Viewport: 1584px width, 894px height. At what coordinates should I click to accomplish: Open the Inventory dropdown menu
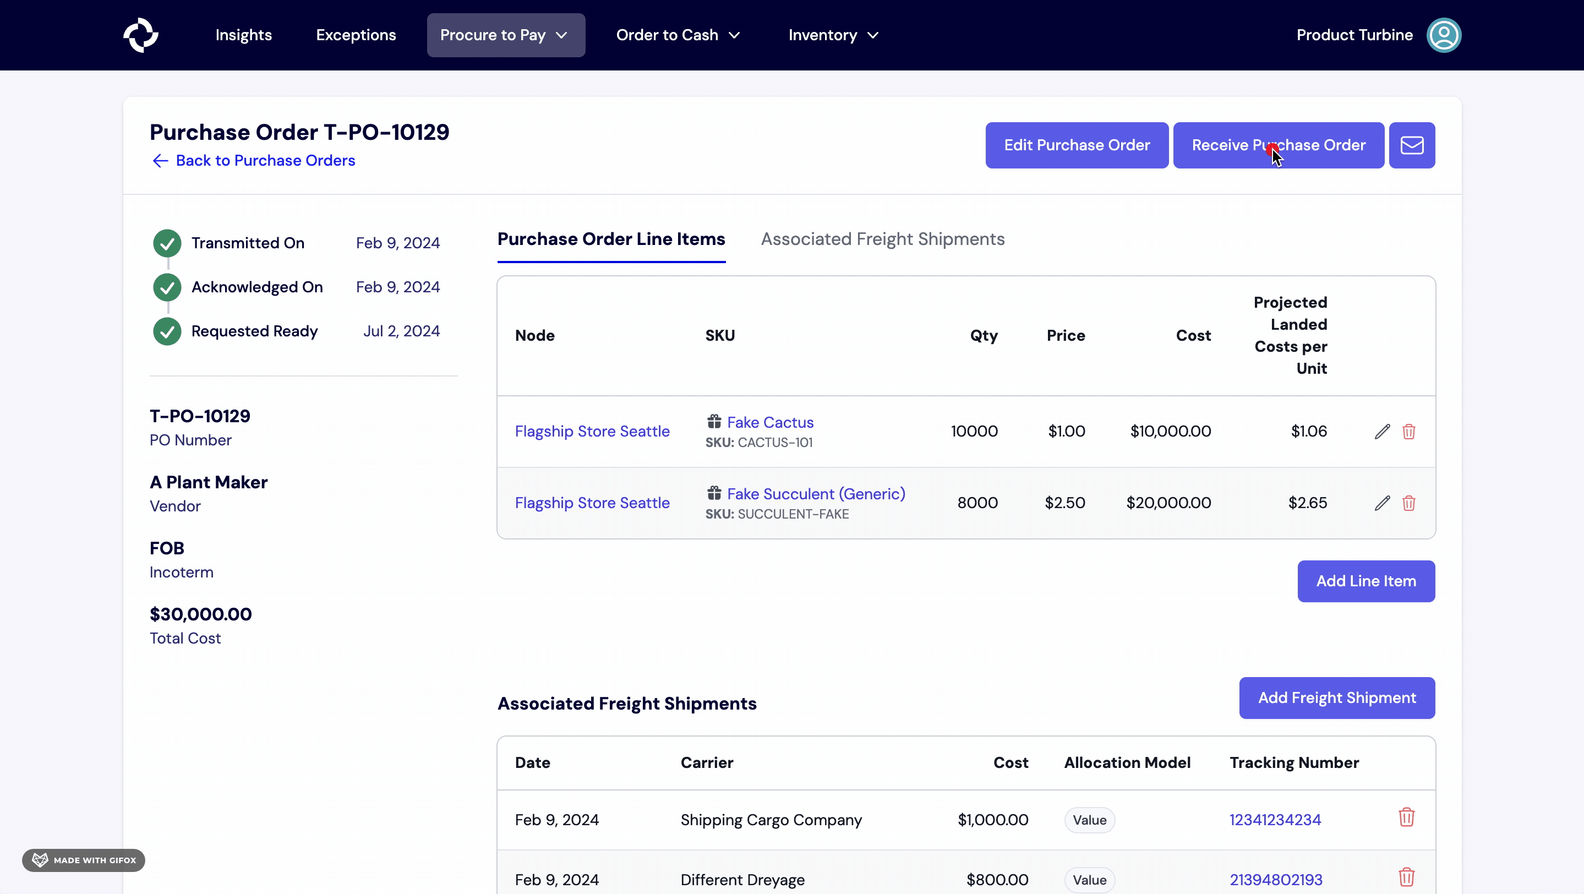coord(833,35)
